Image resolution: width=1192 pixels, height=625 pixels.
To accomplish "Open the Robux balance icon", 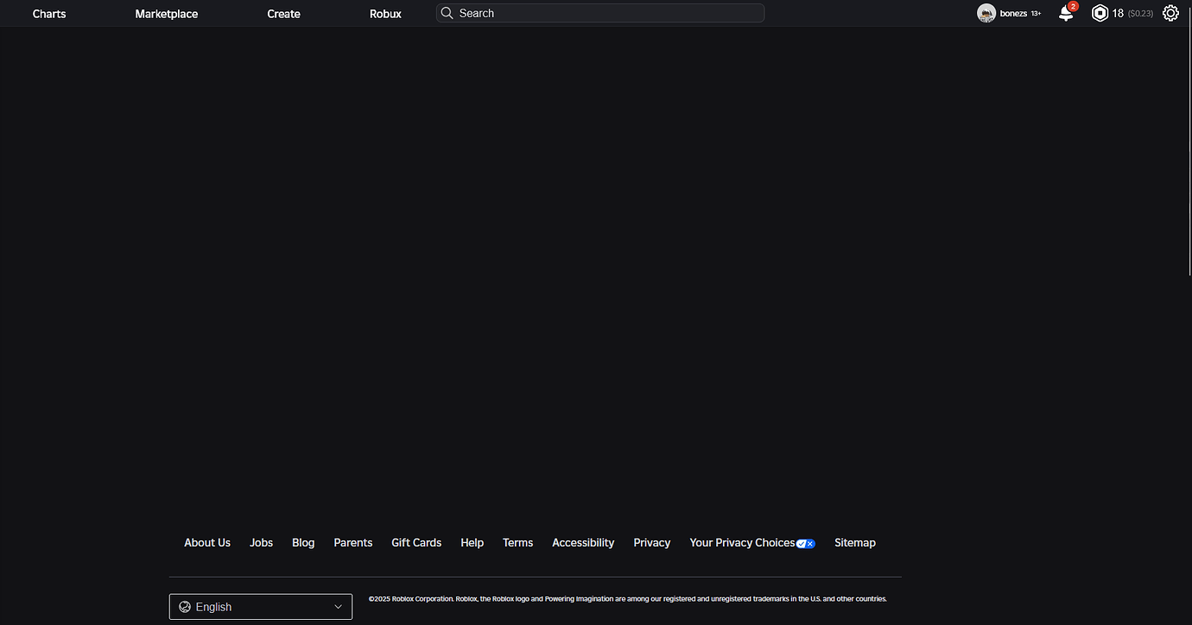I will click(x=1100, y=13).
